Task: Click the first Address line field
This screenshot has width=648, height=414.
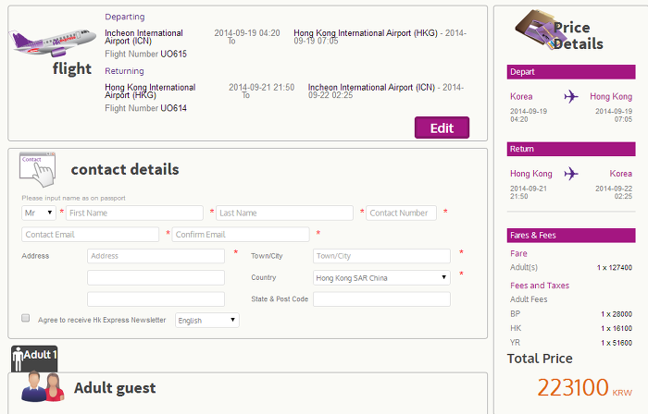Action: point(156,256)
